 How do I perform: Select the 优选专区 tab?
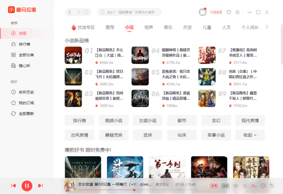point(83,27)
